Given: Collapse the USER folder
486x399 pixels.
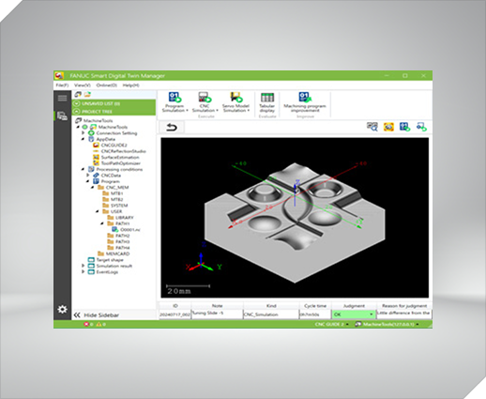Looking at the screenshot, I should [98, 211].
